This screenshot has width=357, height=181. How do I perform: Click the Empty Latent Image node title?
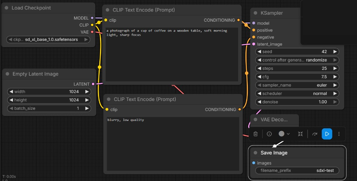point(35,74)
